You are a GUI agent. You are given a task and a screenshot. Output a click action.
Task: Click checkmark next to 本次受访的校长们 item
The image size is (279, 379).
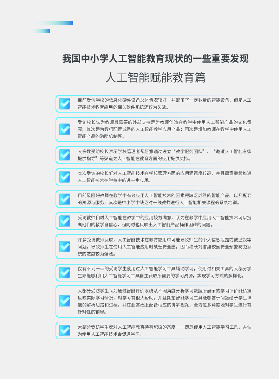tap(65, 177)
